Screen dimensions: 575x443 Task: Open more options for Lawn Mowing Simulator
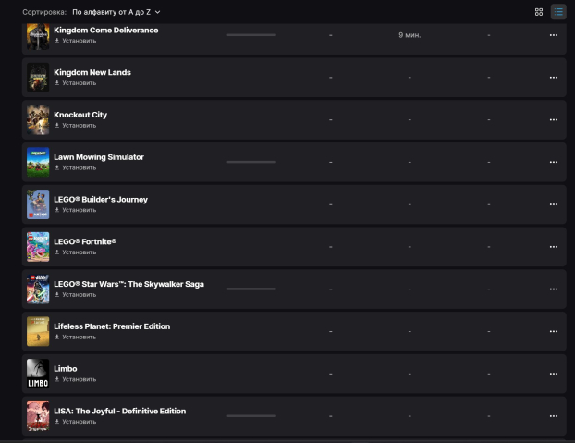coord(553,162)
